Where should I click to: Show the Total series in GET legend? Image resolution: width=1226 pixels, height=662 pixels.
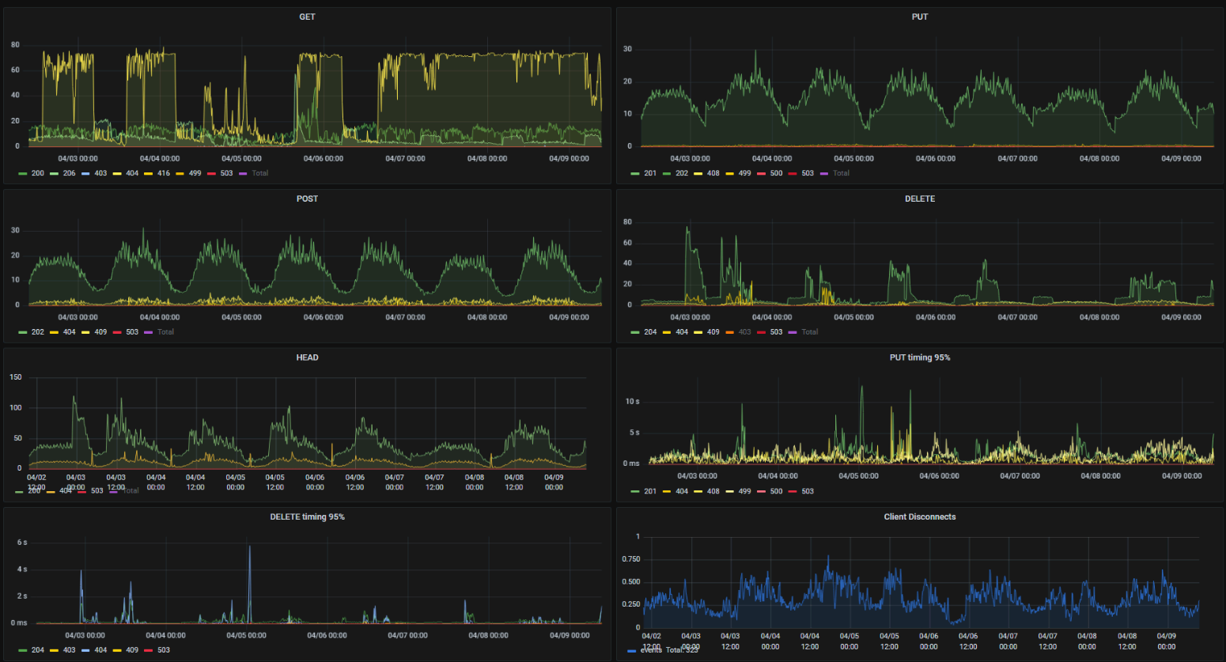(x=260, y=173)
